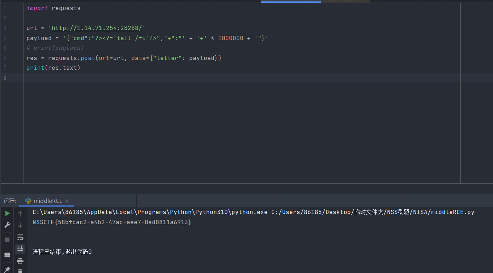Click line number 4 in the gutter
The height and width of the screenshot is (273, 493).
coord(5,38)
